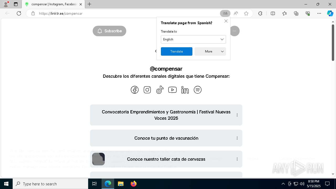Open the Favorites list icon
336x189 pixels.
click(x=285, y=13)
